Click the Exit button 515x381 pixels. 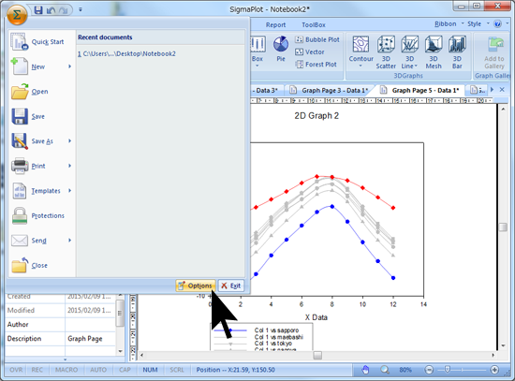click(x=231, y=286)
